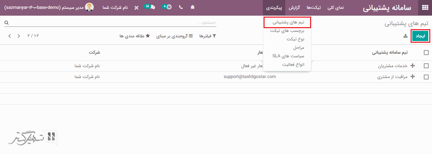The height and width of the screenshot is (154, 432).
Task: Click drag handle for خدمات مشتریان row
Action: 413,66
